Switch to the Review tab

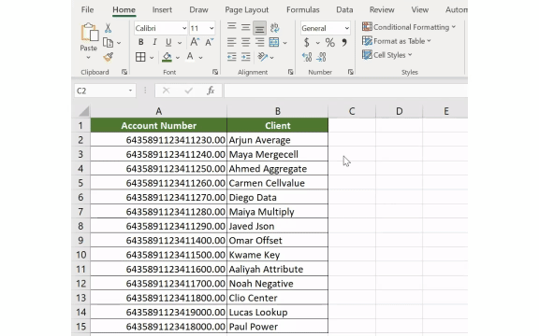click(x=382, y=9)
